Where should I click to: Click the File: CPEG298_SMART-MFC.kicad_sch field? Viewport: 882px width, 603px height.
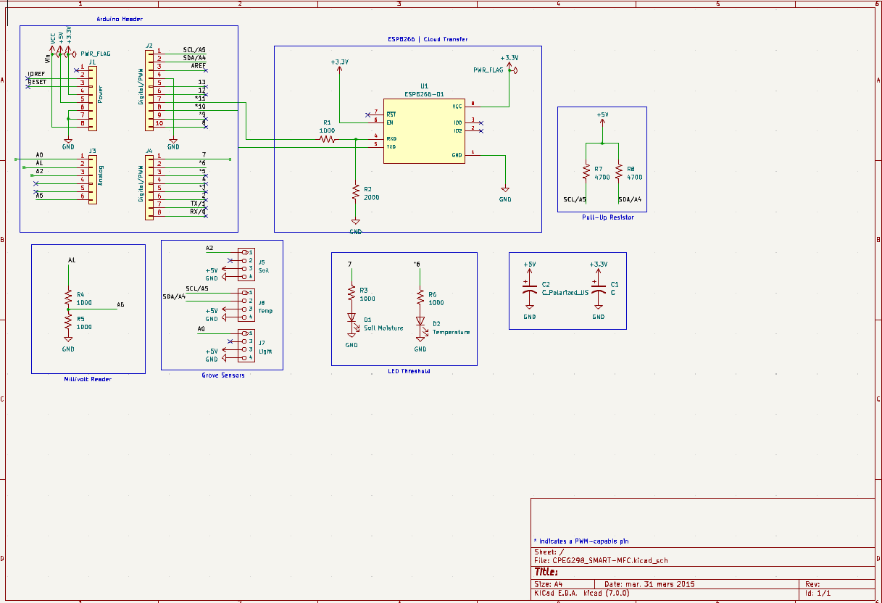coord(600,560)
